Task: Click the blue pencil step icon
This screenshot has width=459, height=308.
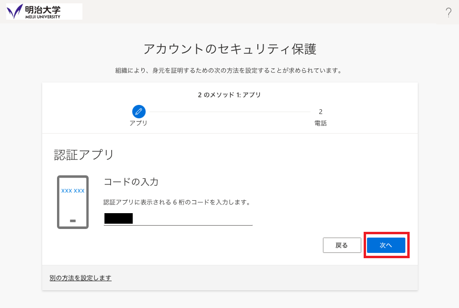Action: 138,112
